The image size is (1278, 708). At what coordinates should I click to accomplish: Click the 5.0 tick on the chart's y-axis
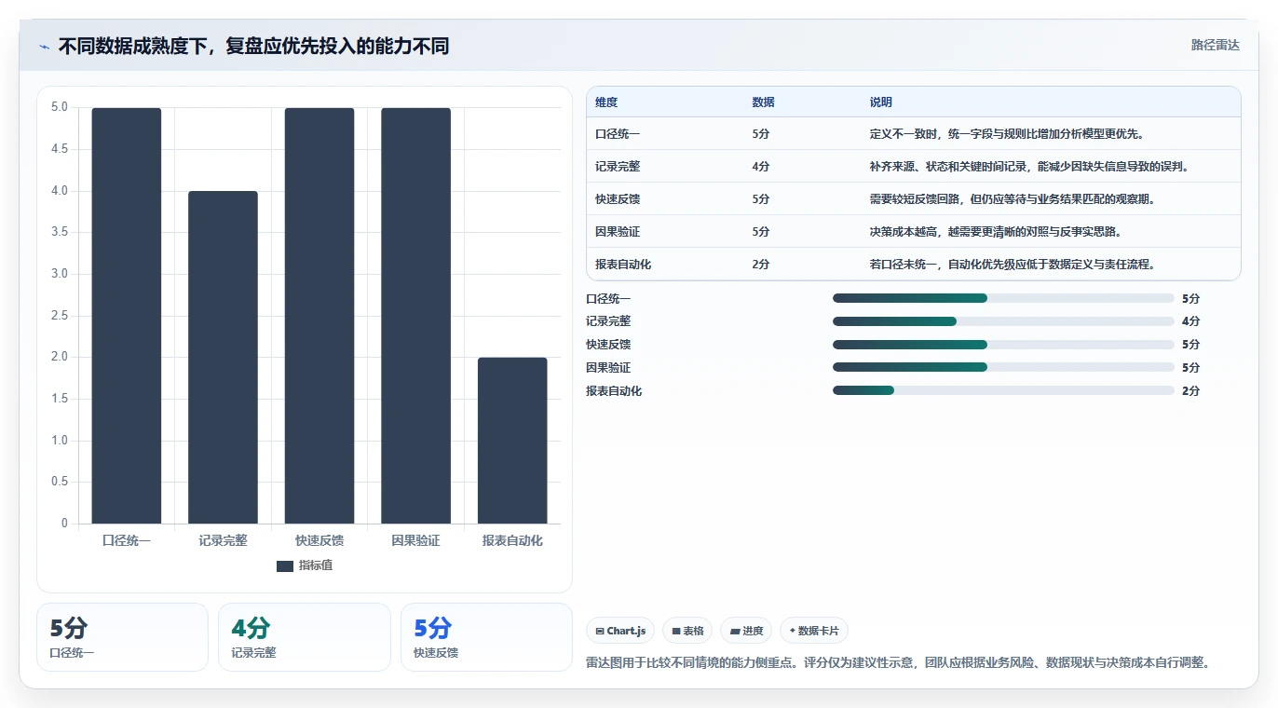click(x=59, y=107)
